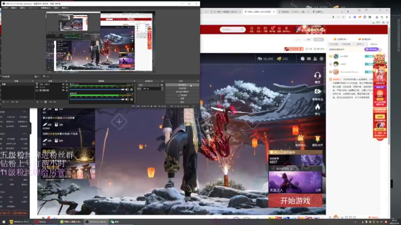
Task: Move source down in OBS sources list
Action: [55, 102]
